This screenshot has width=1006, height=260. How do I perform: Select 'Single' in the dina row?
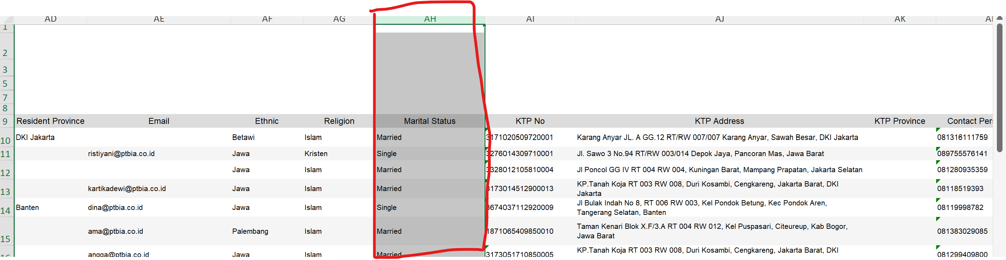[x=430, y=208]
